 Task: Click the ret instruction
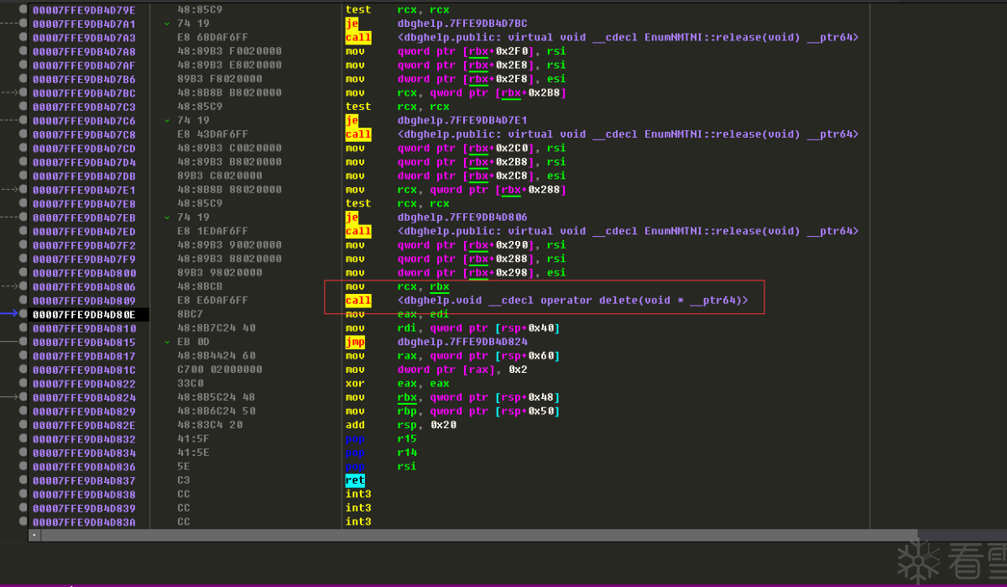[355, 480]
